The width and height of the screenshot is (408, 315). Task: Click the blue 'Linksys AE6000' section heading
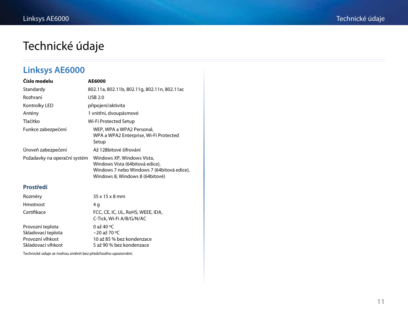(54, 70)
